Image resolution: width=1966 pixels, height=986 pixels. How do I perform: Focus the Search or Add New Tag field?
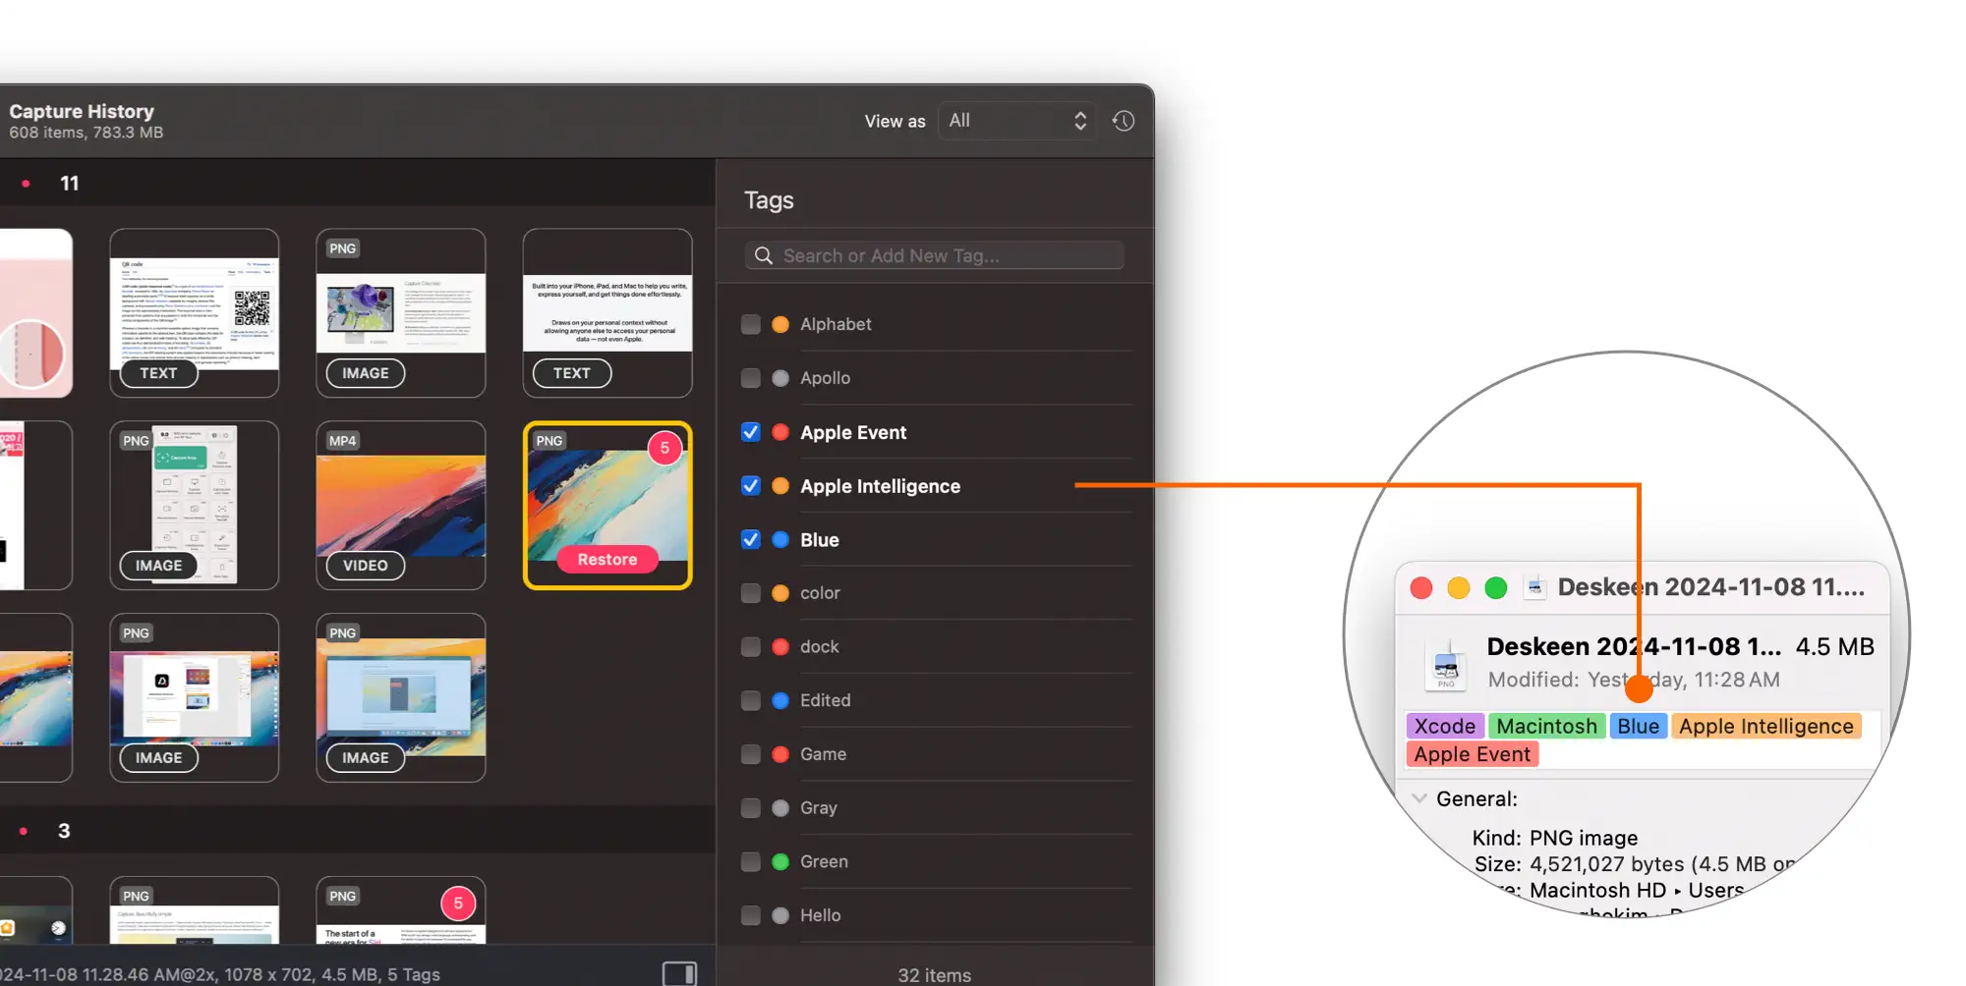click(934, 255)
